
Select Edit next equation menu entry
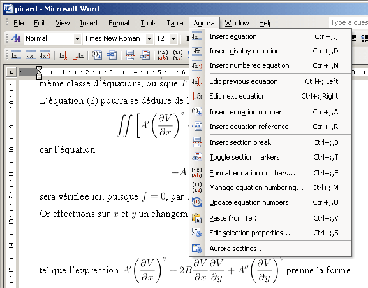(x=270, y=96)
